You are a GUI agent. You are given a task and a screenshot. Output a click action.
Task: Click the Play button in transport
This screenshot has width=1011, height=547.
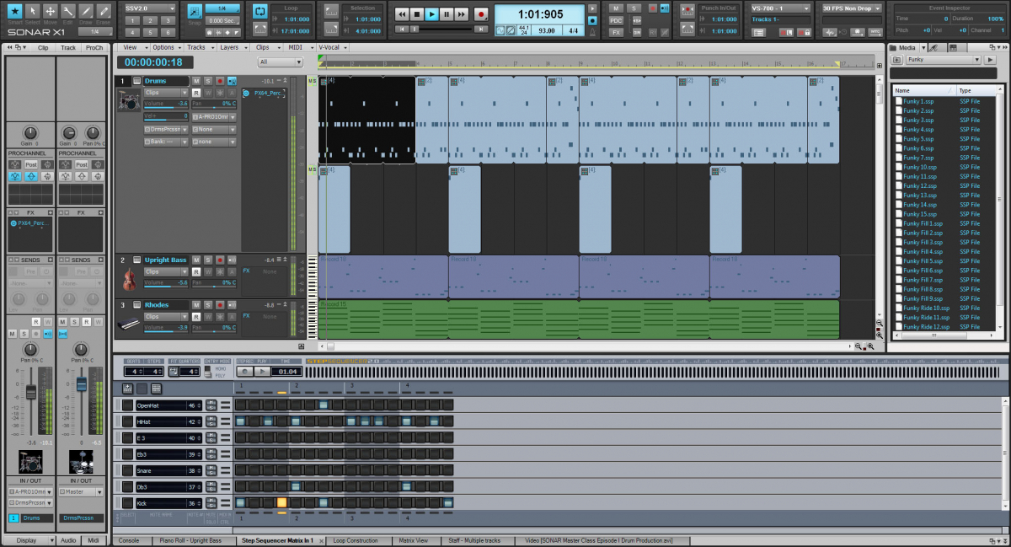(431, 14)
